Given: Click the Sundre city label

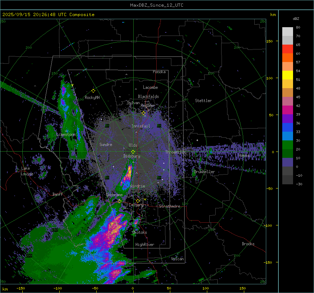Looking at the screenshot, I should click(x=106, y=145).
